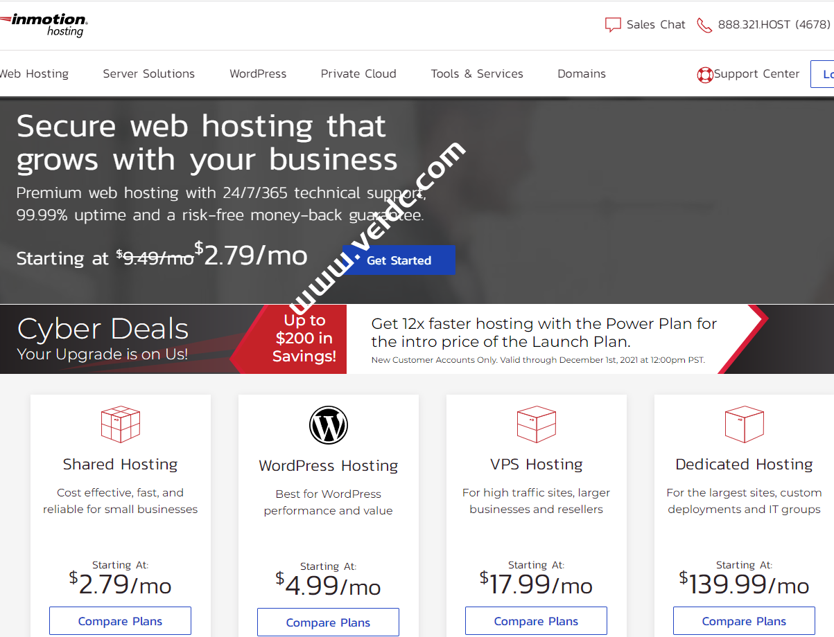Select Private Cloud in the navigation
This screenshot has height=637, width=834.
click(x=358, y=73)
